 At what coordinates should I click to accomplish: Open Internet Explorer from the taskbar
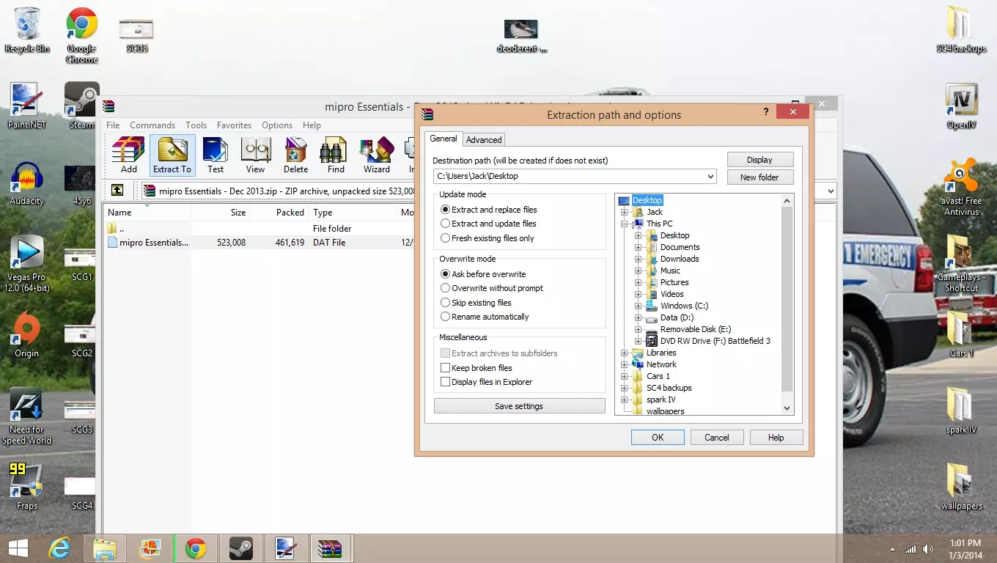59,548
